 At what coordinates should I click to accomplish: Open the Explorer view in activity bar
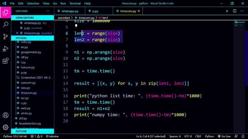pyautogui.click(x=5, y=12)
